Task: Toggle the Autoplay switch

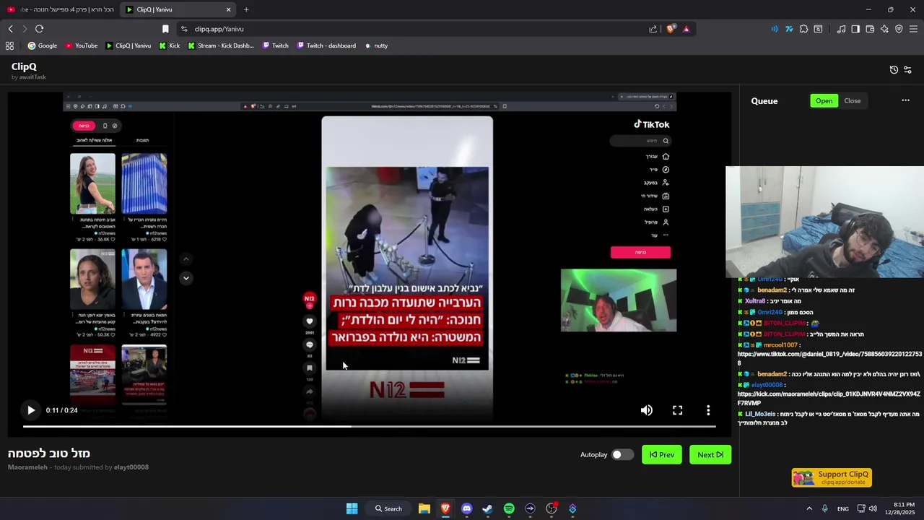Action: tap(622, 455)
